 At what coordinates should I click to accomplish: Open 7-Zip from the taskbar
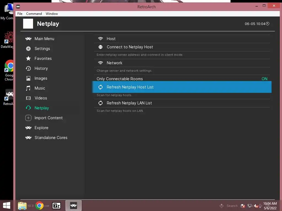tap(56, 206)
